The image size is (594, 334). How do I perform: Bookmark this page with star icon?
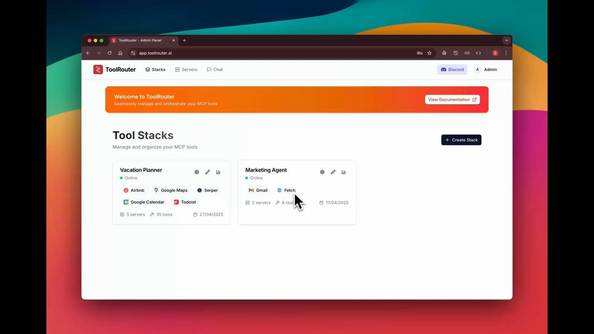point(429,53)
